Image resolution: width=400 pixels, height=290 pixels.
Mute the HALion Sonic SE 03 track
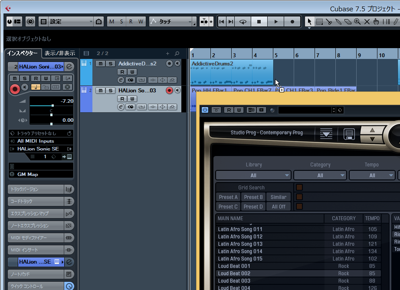[x=101, y=91]
